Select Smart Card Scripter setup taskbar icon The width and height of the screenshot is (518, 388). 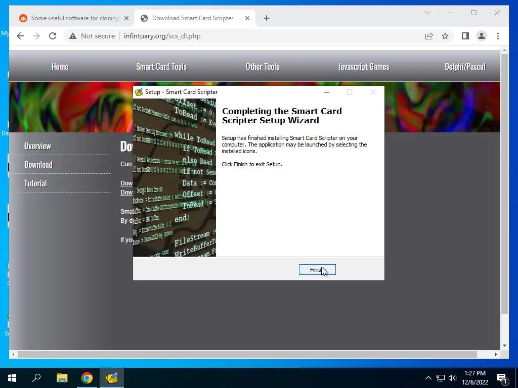pyautogui.click(x=112, y=378)
